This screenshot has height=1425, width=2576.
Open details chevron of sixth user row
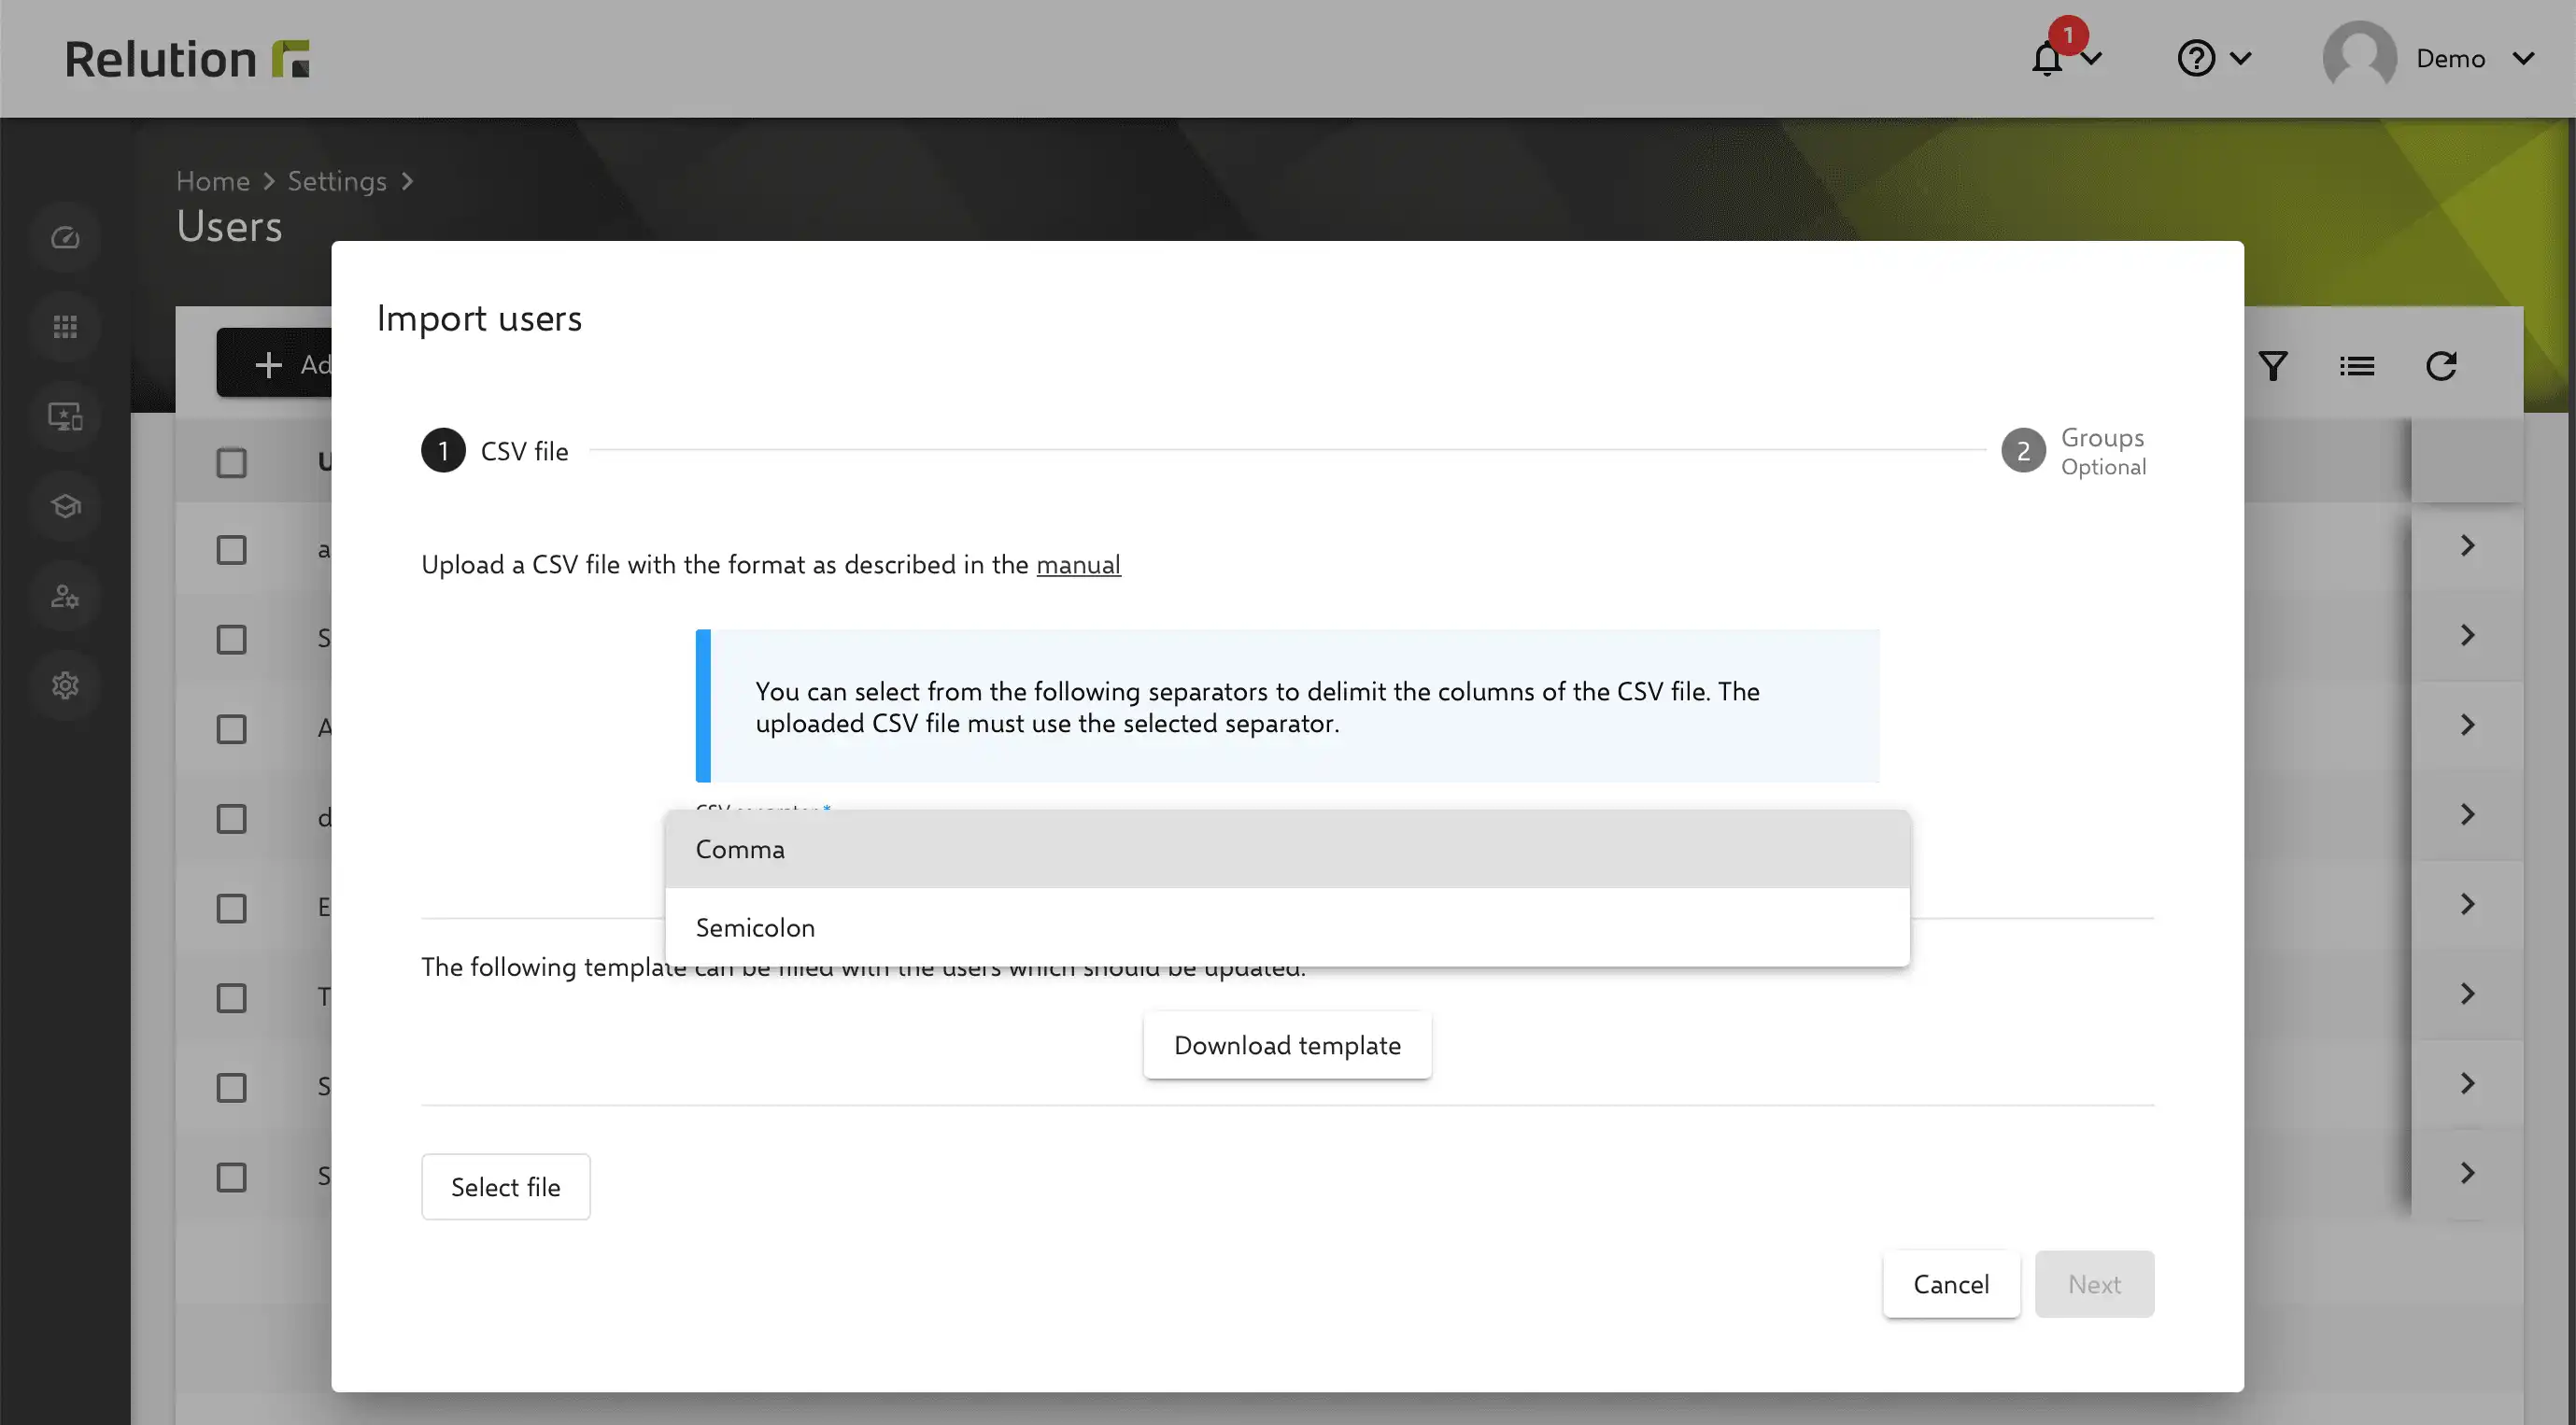[2467, 994]
